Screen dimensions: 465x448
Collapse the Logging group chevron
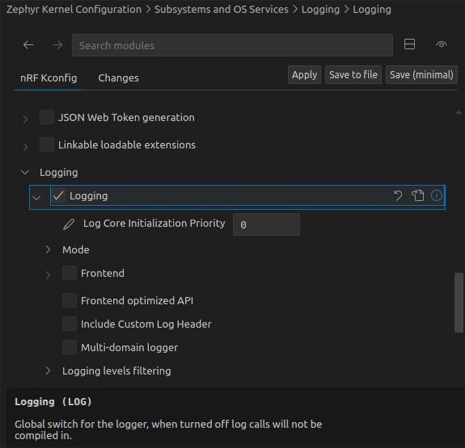[25, 172]
